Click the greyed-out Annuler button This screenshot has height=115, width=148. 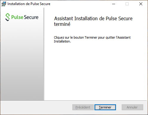click(132, 107)
